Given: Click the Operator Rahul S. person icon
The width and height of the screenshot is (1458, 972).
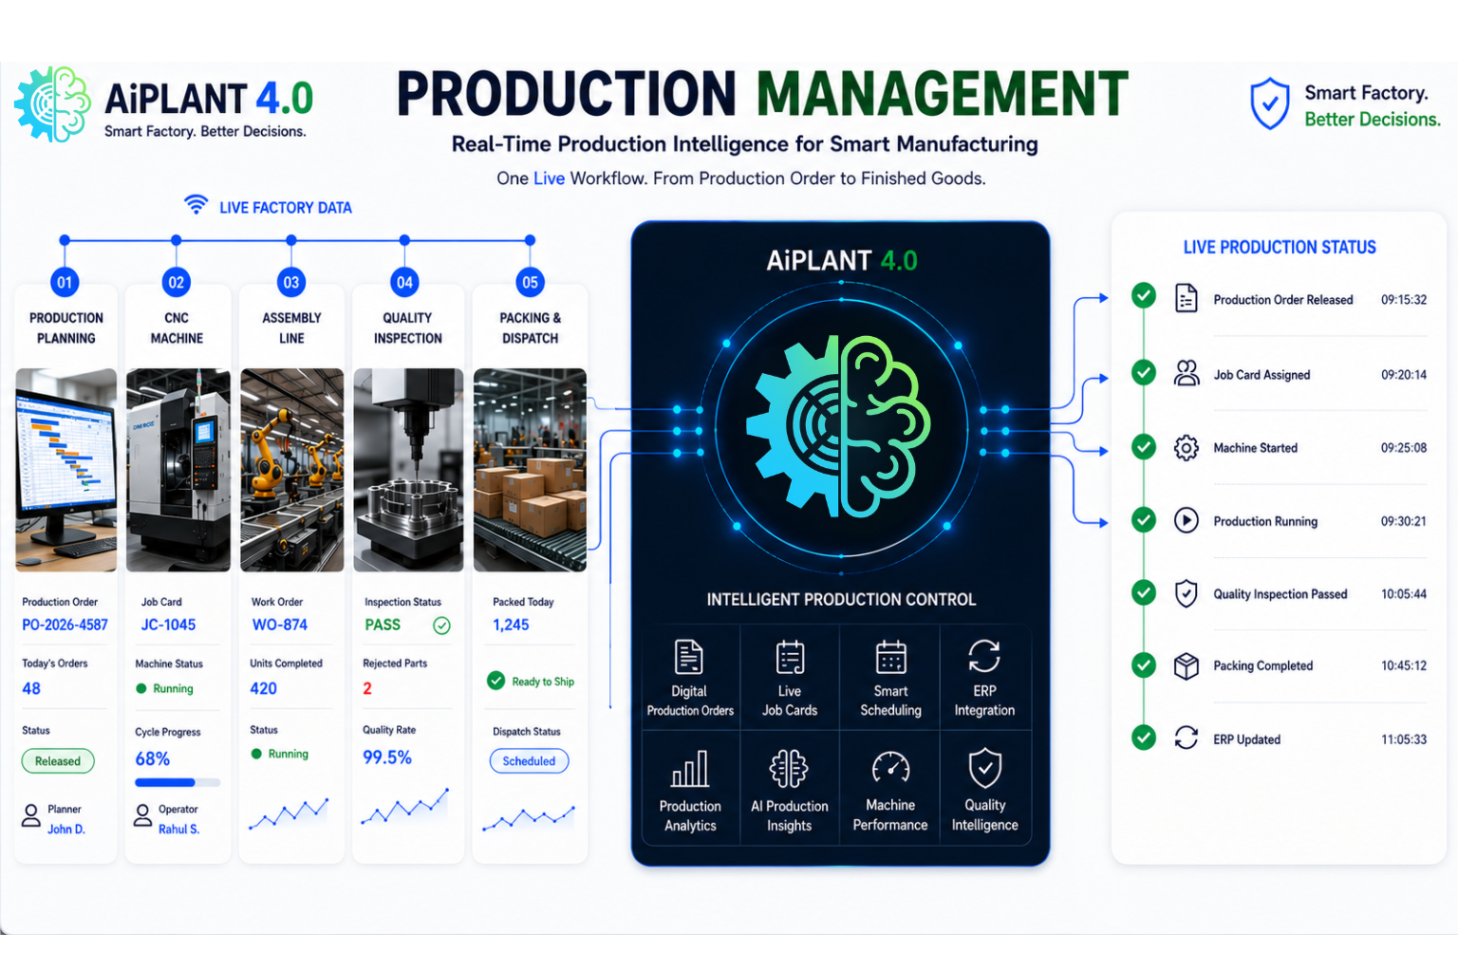Looking at the screenshot, I should coord(142,815).
